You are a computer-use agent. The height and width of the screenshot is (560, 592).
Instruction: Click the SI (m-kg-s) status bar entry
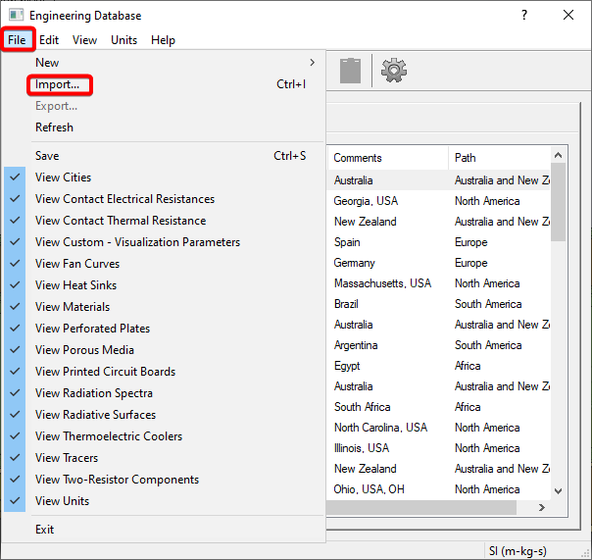click(x=518, y=551)
